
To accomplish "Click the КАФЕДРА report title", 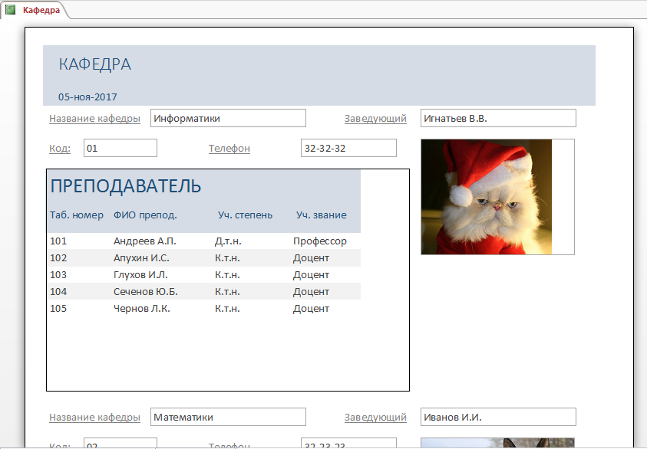I will pyautogui.click(x=95, y=64).
